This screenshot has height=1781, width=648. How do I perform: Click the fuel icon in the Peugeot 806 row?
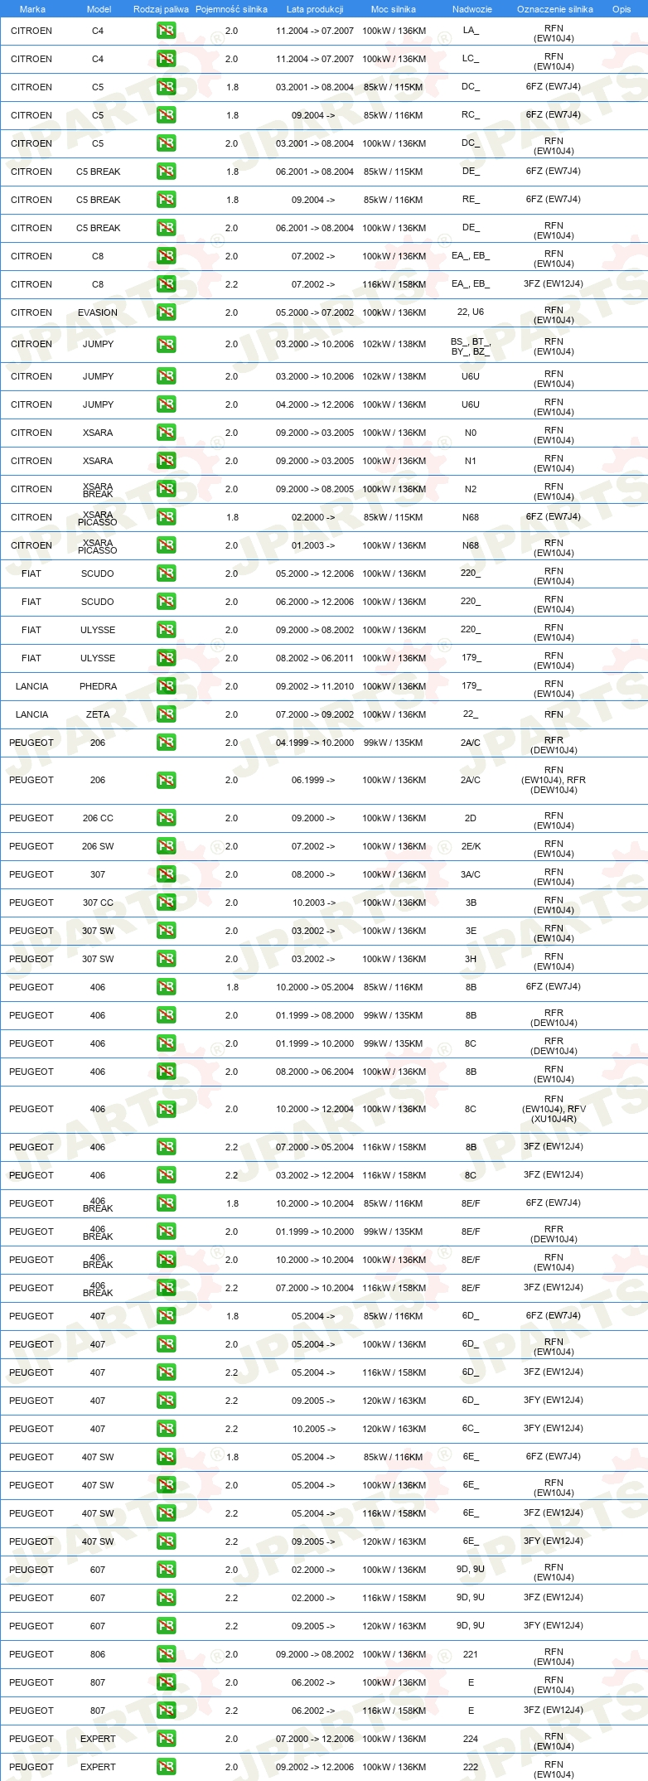pos(166,1654)
